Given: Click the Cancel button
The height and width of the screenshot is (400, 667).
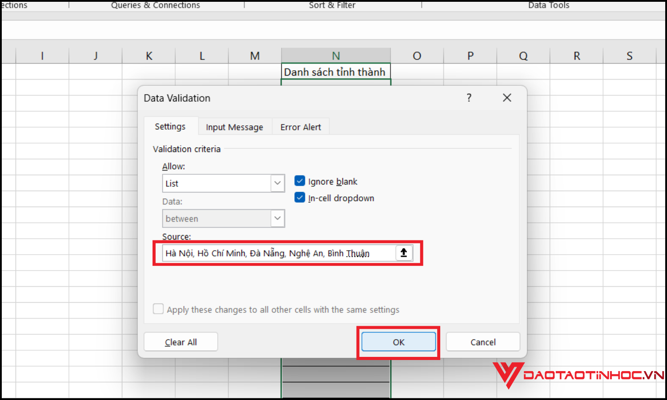Looking at the screenshot, I should (x=483, y=342).
